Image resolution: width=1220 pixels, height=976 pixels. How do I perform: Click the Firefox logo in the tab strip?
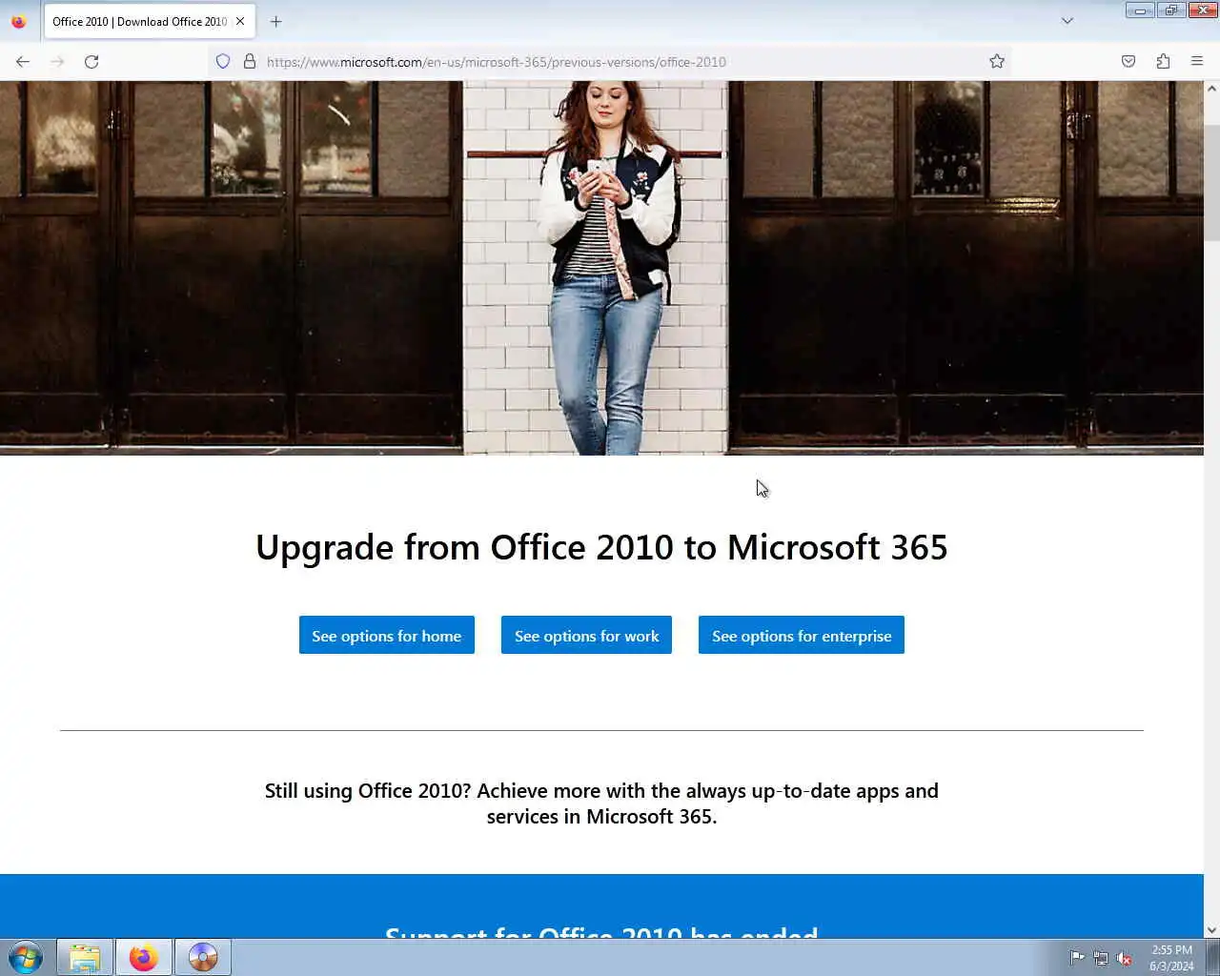point(18,21)
